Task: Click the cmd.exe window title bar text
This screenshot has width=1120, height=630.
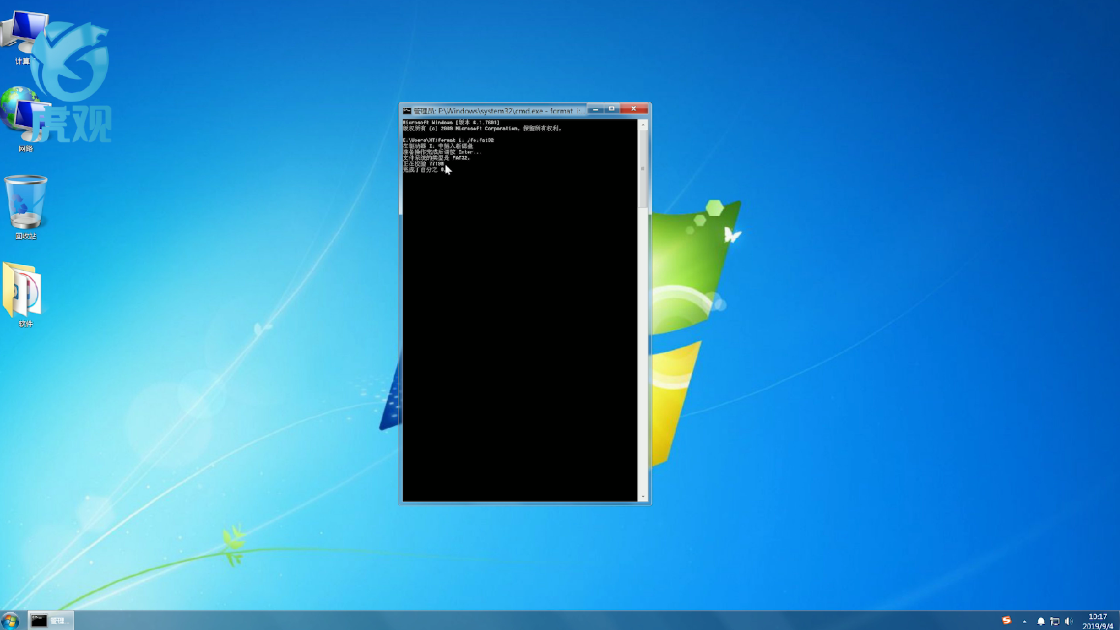Action: pyautogui.click(x=498, y=111)
